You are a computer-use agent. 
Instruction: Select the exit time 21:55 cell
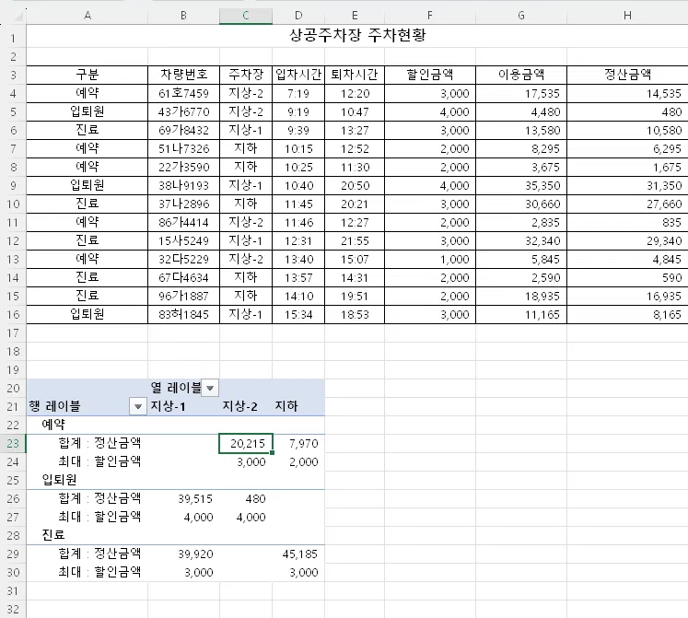tap(355, 241)
